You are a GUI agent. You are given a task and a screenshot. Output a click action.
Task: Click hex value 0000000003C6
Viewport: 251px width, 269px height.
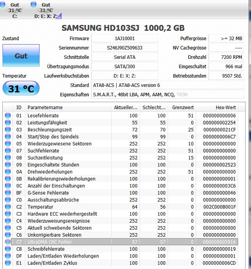(x=219, y=186)
